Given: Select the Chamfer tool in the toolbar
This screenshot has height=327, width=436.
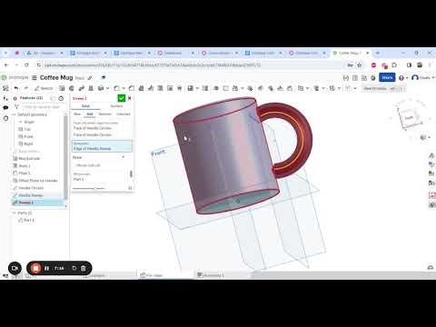Looking at the screenshot, I should tap(132, 88).
